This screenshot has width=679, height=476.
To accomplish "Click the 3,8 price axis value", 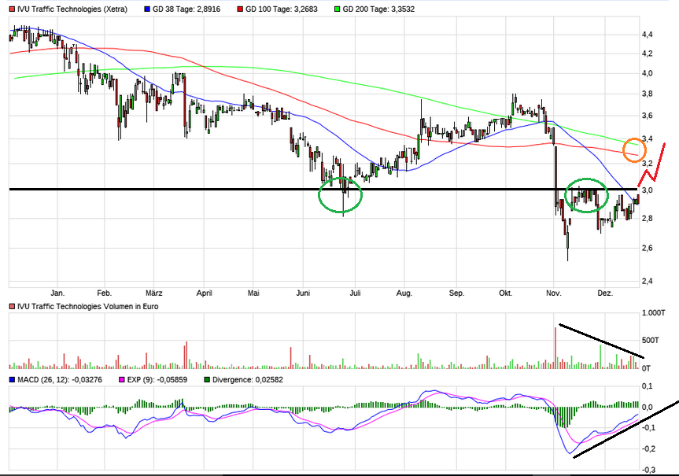I will (x=648, y=94).
